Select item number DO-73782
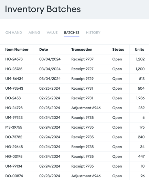The width and height of the screenshot is (149, 180). [14, 137]
